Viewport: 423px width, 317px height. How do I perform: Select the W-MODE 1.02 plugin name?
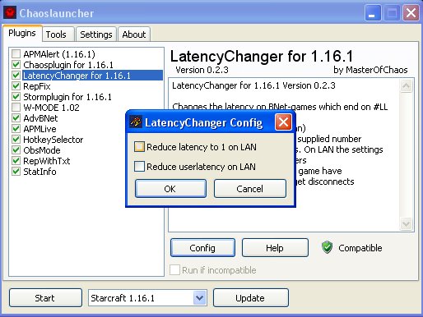(x=51, y=108)
